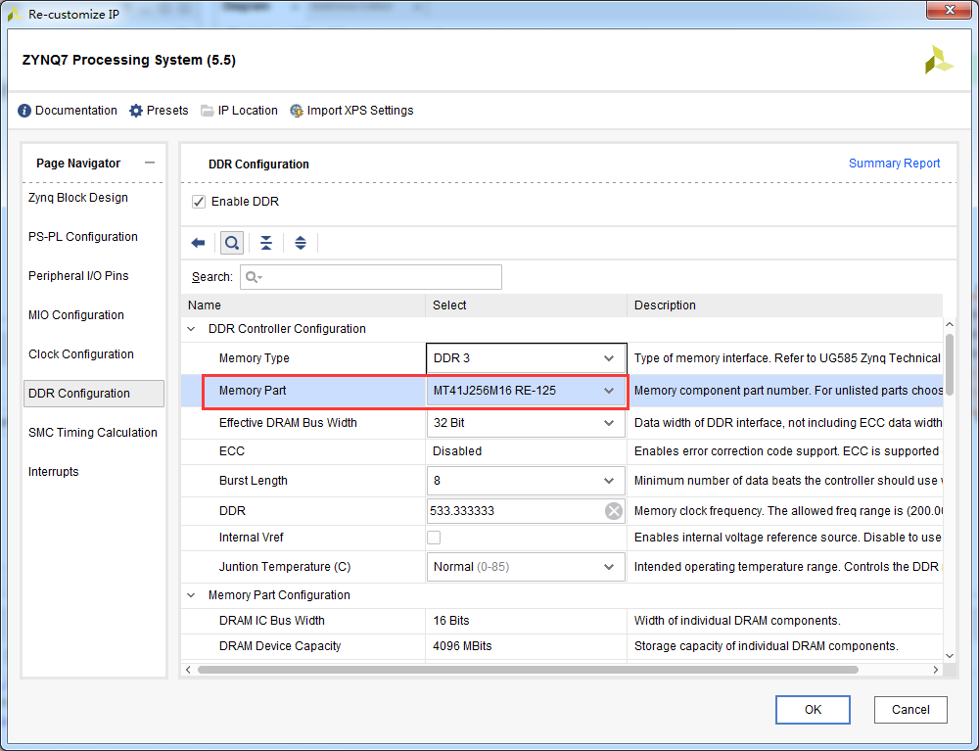Click the vertical scrollbar thumb

tap(950, 364)
